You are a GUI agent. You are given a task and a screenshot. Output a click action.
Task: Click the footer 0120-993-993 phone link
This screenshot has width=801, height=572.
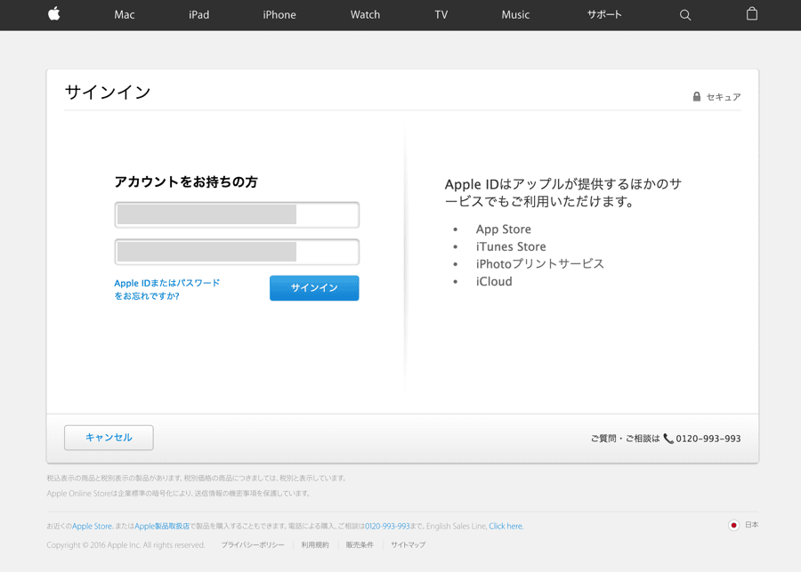click(x=387, y=526)
